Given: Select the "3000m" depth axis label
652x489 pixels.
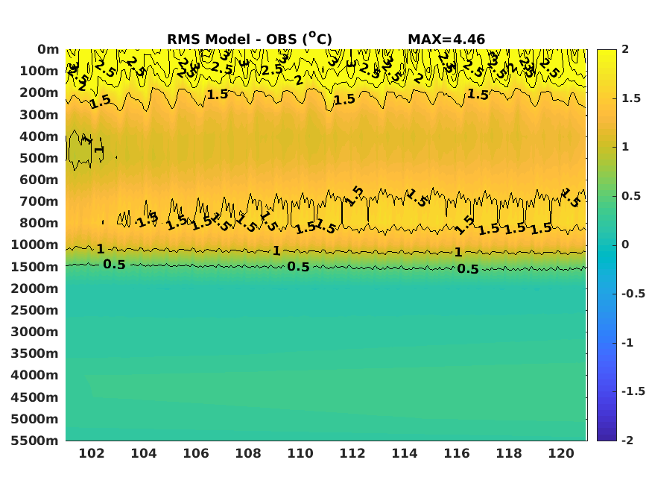Looking at the screenshot, I should [x=35, y=332].
